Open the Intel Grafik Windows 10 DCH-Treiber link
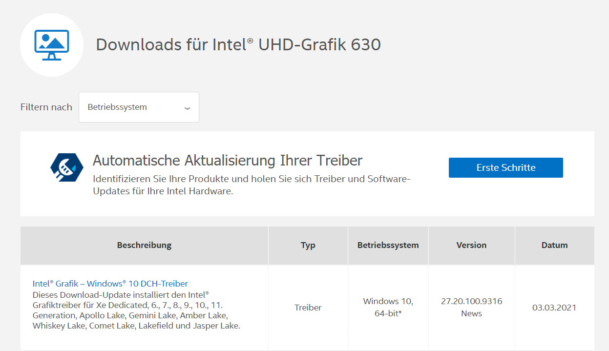Screen dimensions: 609x351 pos(109,283)
